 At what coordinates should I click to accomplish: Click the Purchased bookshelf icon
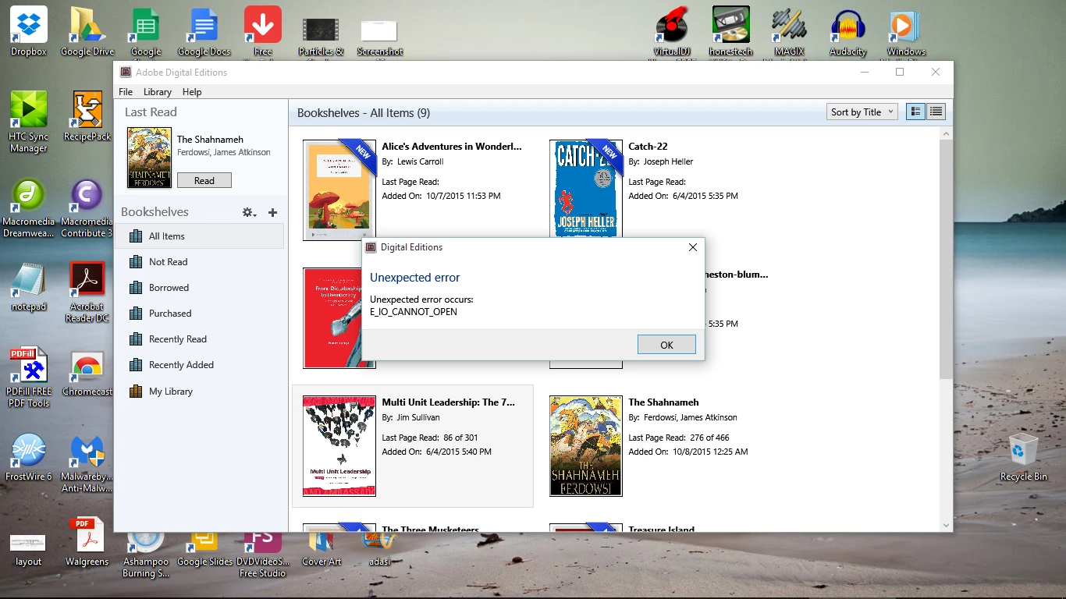point(136,314)
